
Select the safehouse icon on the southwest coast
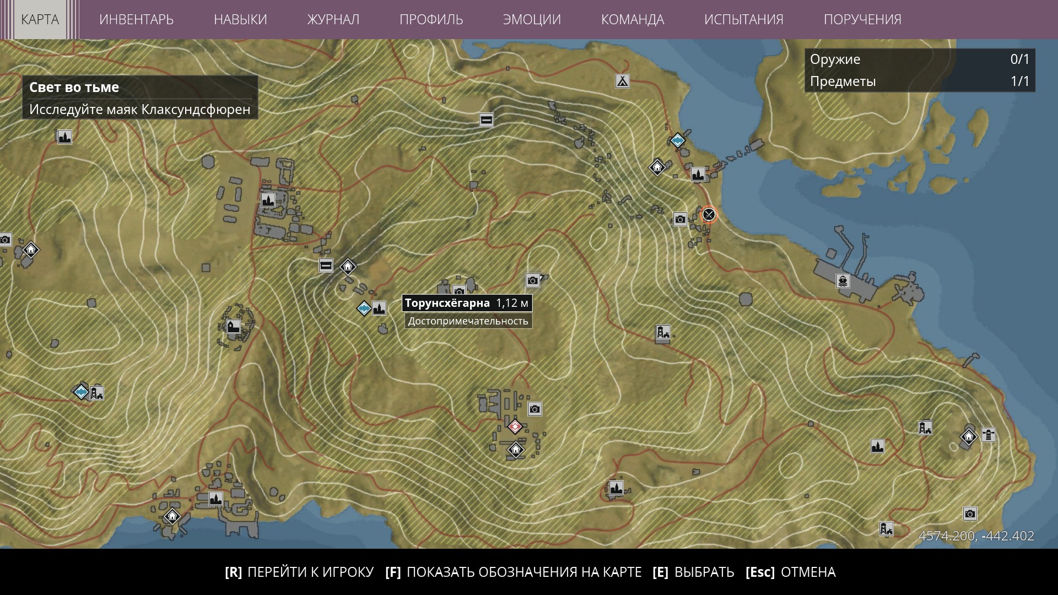pyautogui.click(x=172, y=516)
